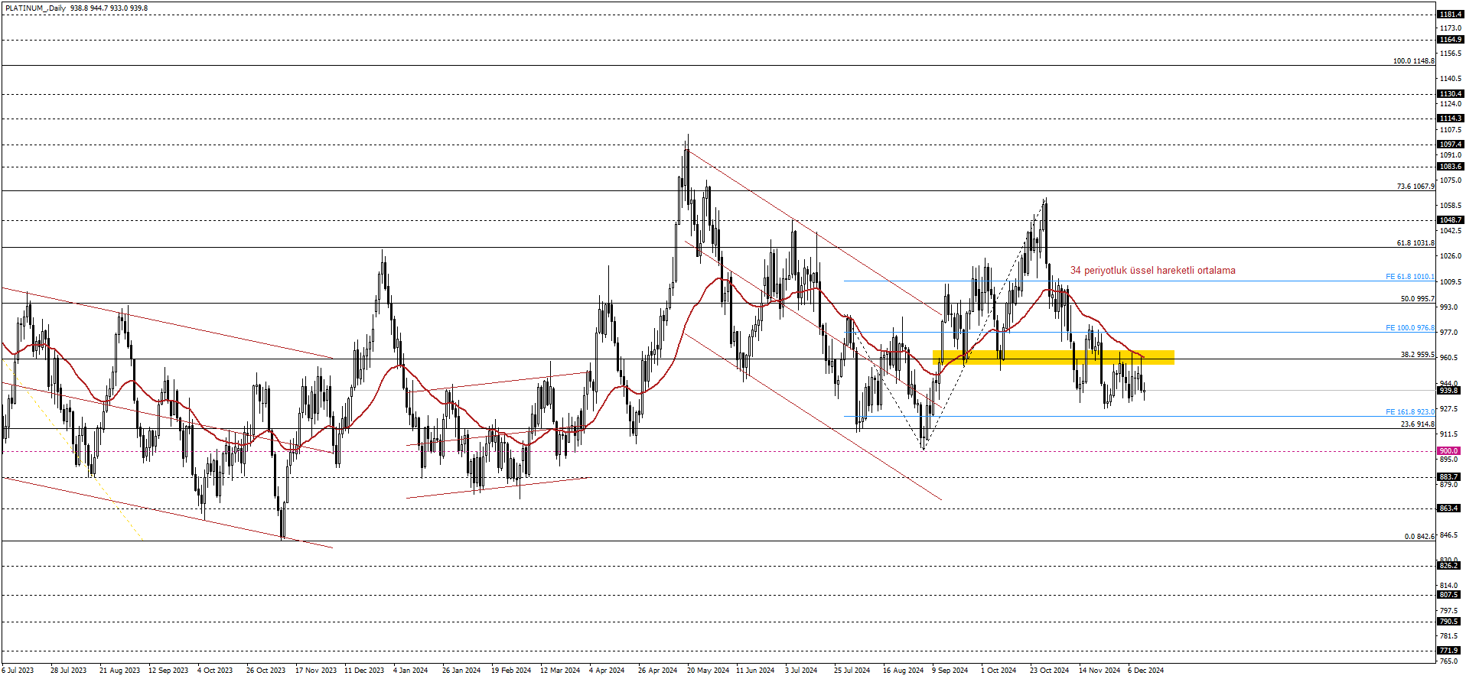Viewport: 1466px width, 679px height.
Task: Click the '19 Feb 2024' date label
Action: coord(511,671)
